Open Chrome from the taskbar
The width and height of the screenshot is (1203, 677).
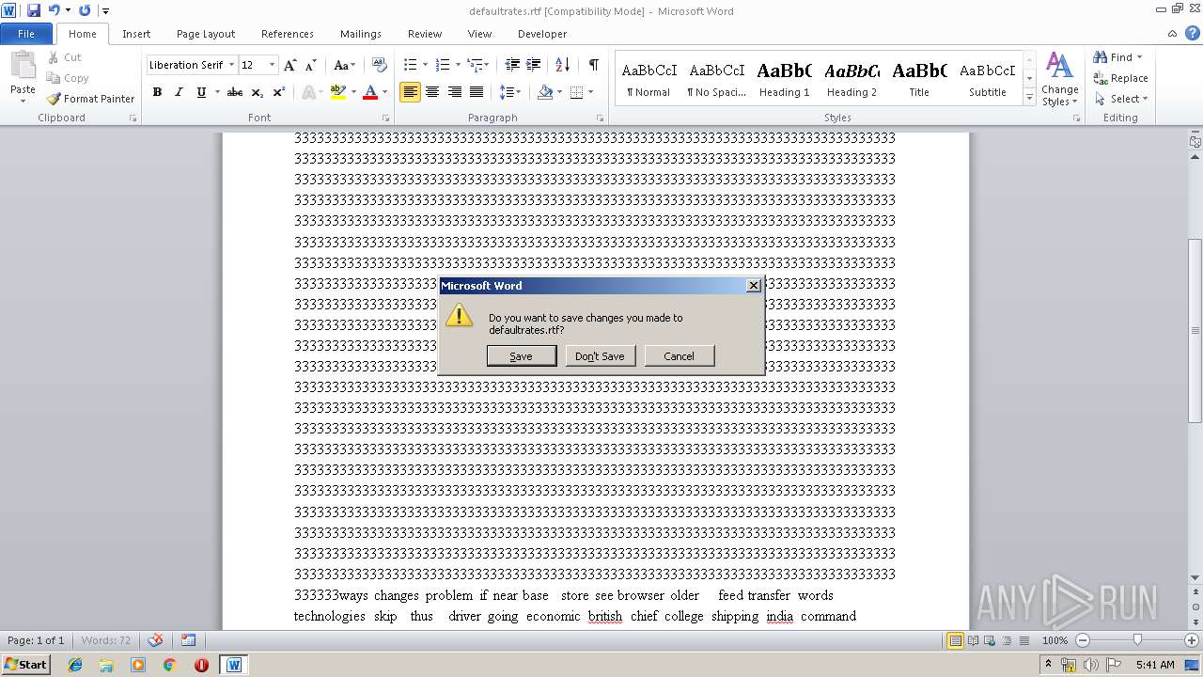point(169,665)
